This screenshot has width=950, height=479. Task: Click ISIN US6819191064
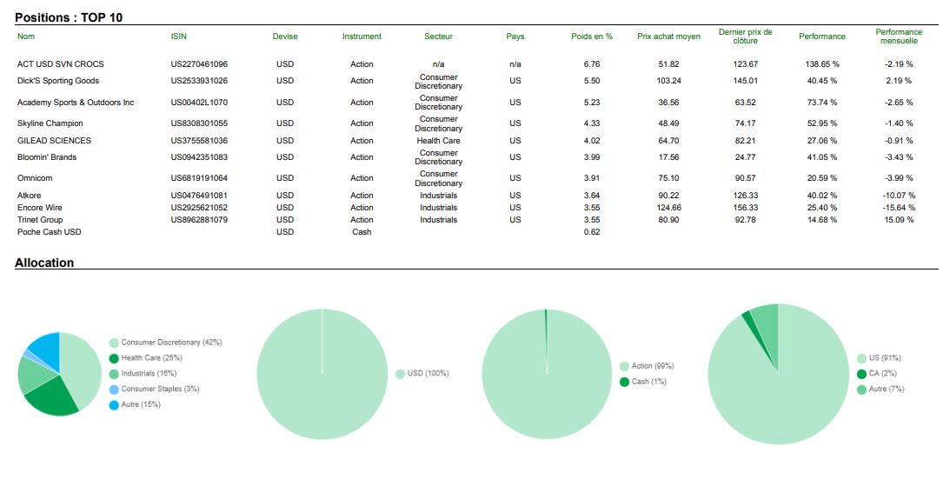[x=199, y=178]
